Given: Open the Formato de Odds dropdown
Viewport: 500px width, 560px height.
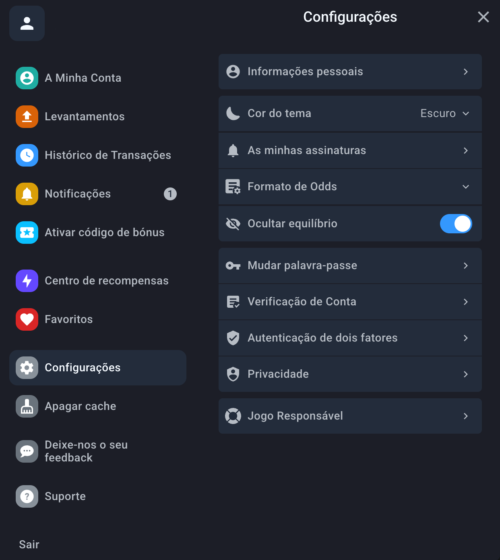Looking at the screenshot, I should [x=466, y=187].
